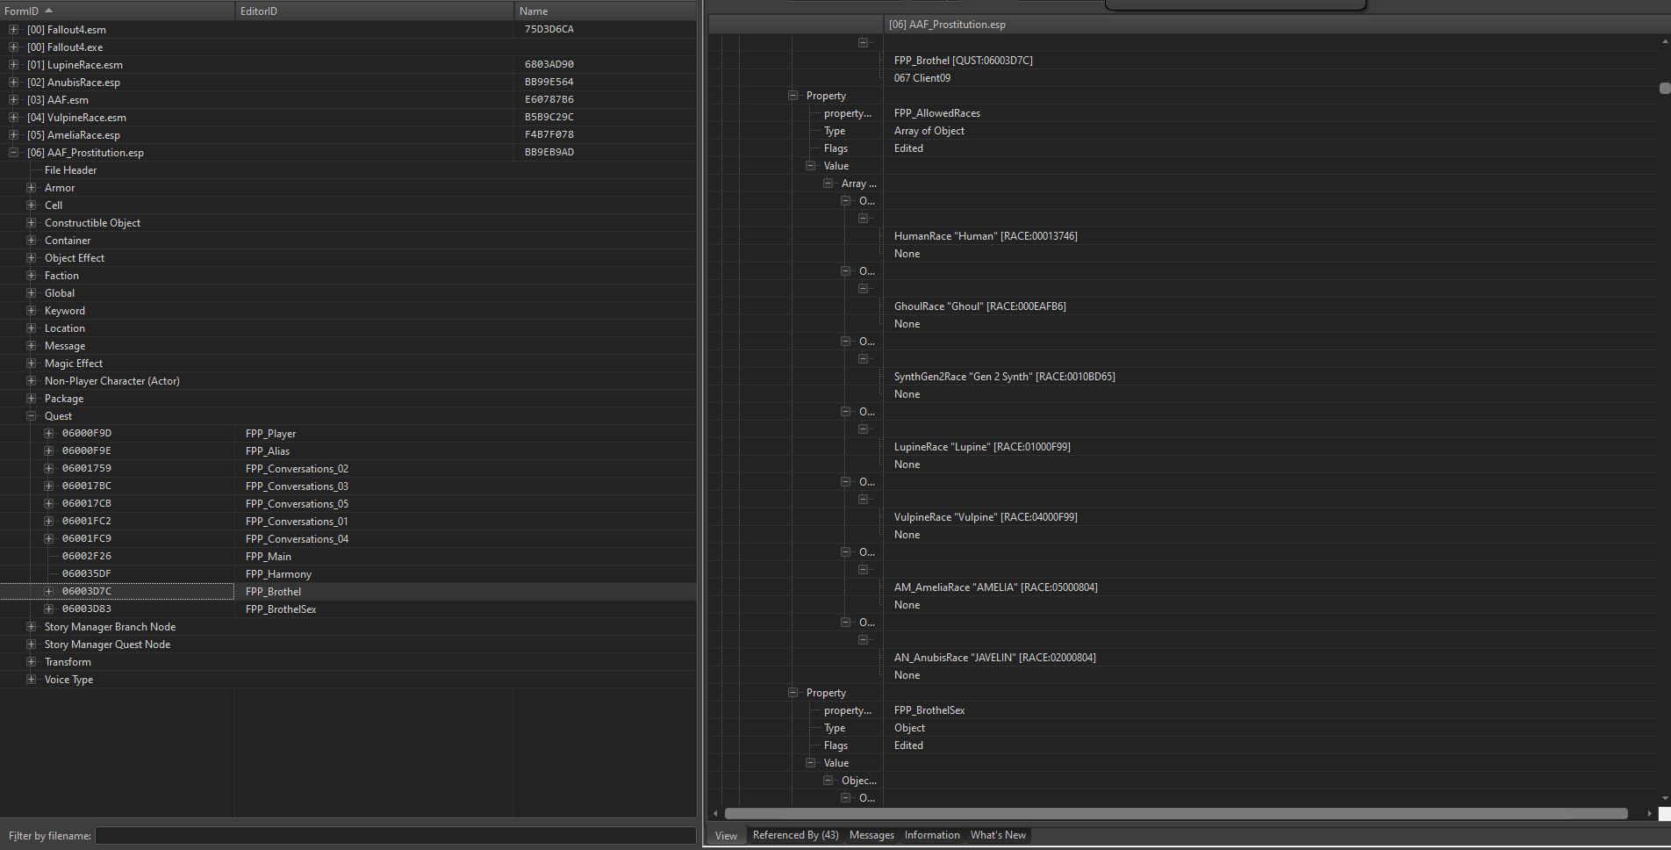Collapse the Quest record group
Viewport: 1671px width, 850px height.
[x=31, y=416]
